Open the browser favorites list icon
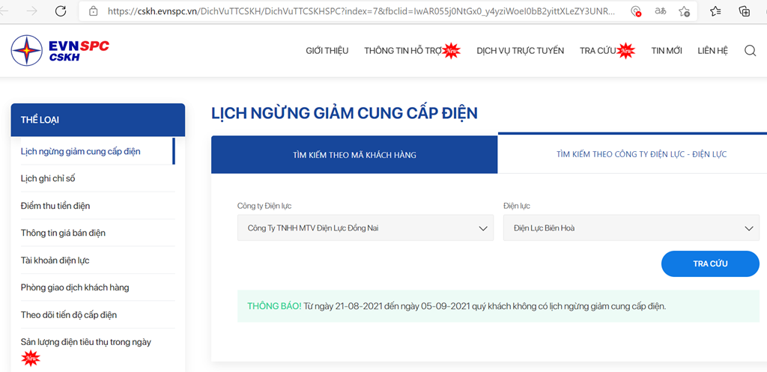This screenshot has width=767, height=372. (x=715, y=10)
